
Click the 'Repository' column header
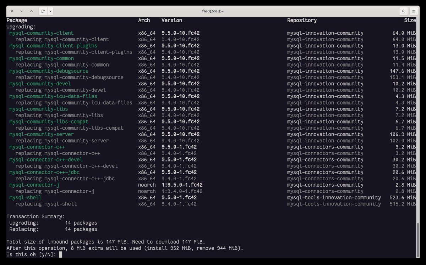(302, 20)
